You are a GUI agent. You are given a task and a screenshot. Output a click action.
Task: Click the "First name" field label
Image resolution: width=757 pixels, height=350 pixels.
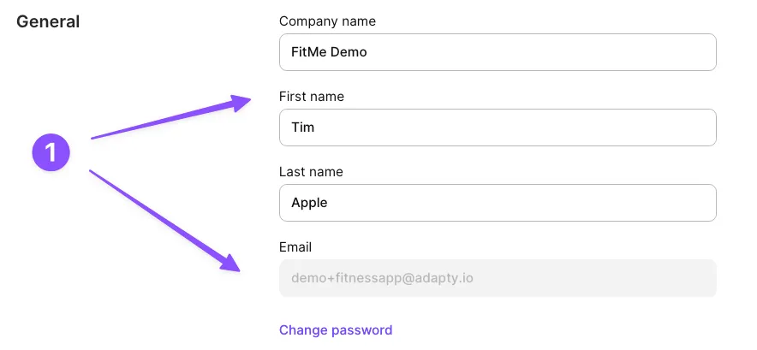pyautogui.click(x=312, y=97)
